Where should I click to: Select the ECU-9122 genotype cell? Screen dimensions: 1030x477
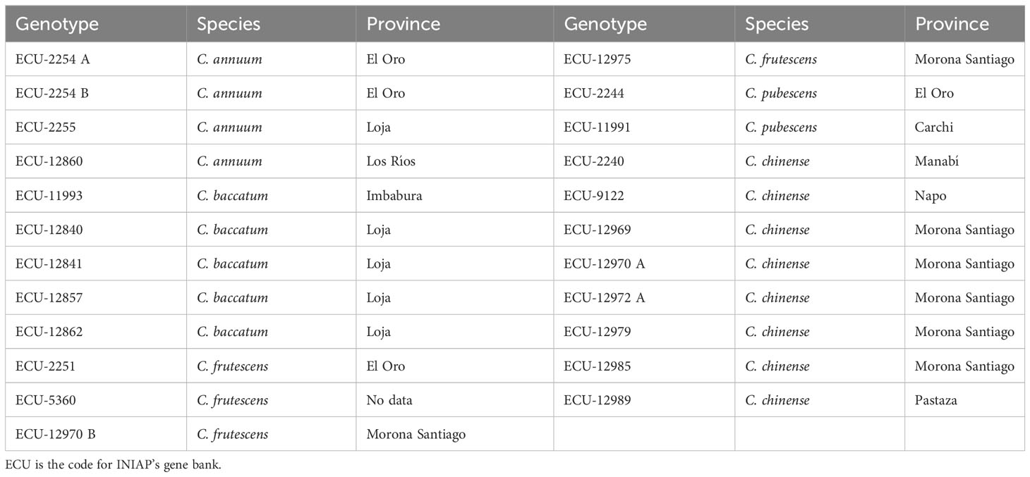[x=644, y=196]
